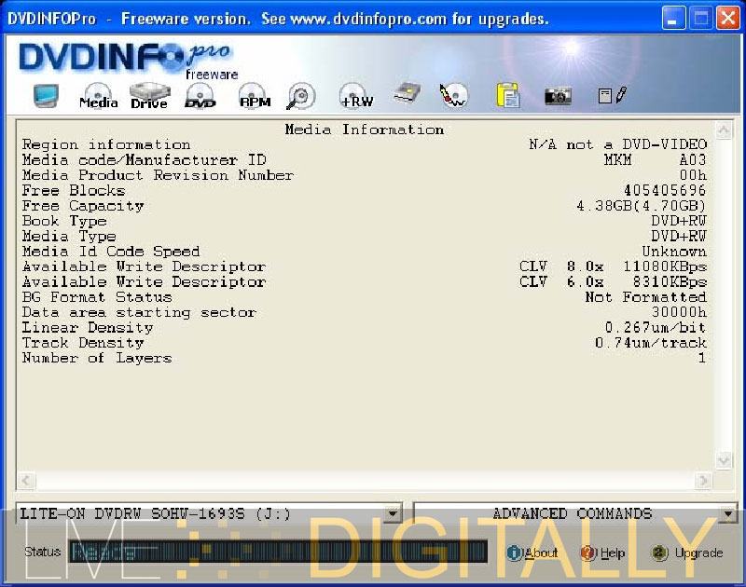
Task: Click the vertical scrollbar down arrow
Action: 724,460
